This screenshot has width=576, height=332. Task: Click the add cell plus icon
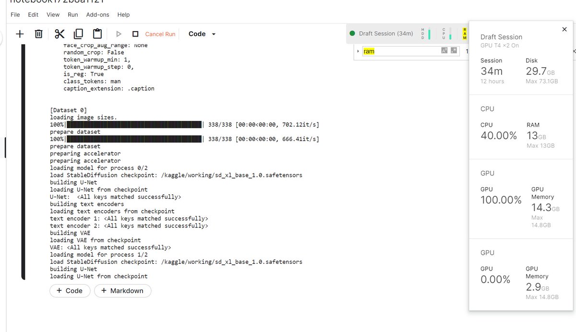[20, 34]
